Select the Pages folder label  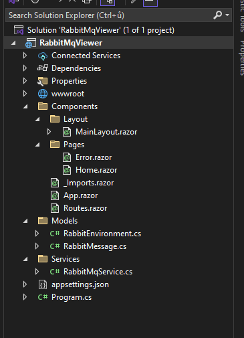(74, 145)
